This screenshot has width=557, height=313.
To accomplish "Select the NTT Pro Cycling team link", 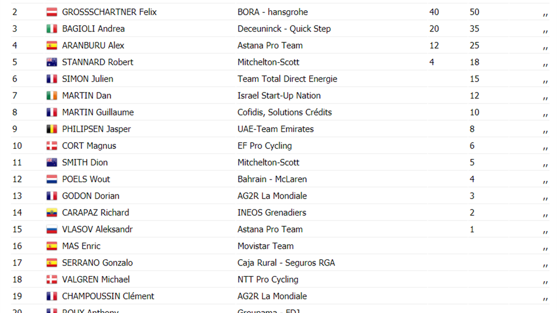I will 268,279.
